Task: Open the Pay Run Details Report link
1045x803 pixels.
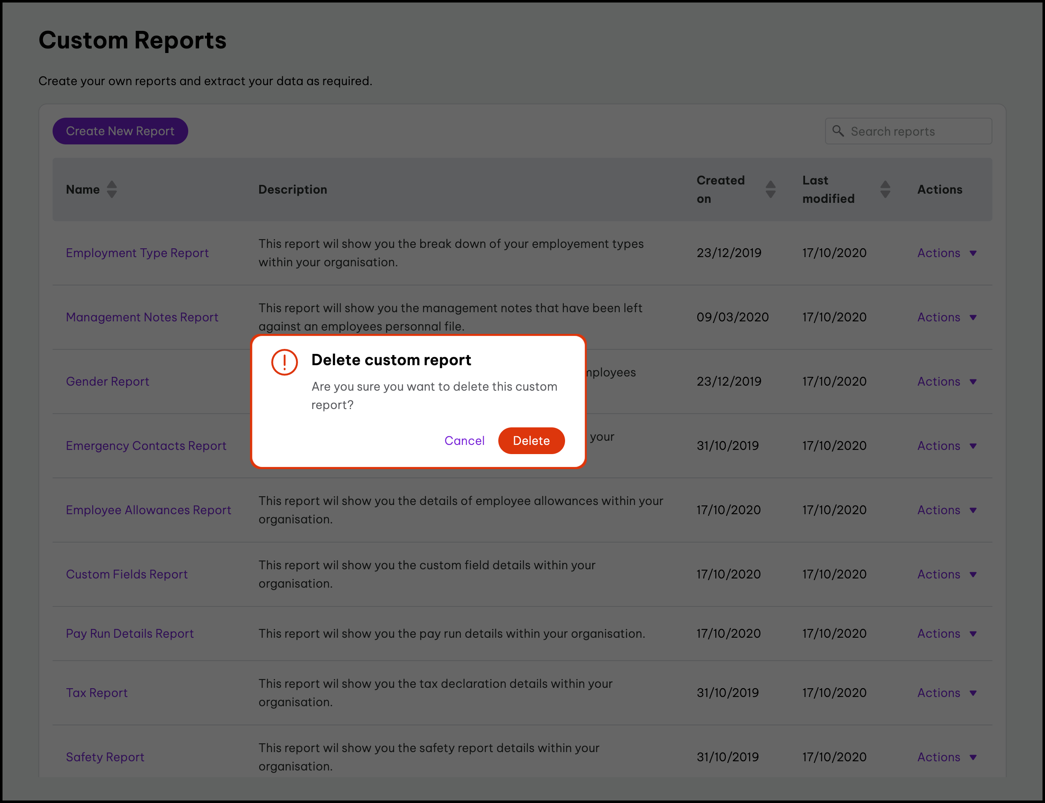Action: (x=130, y=633)
